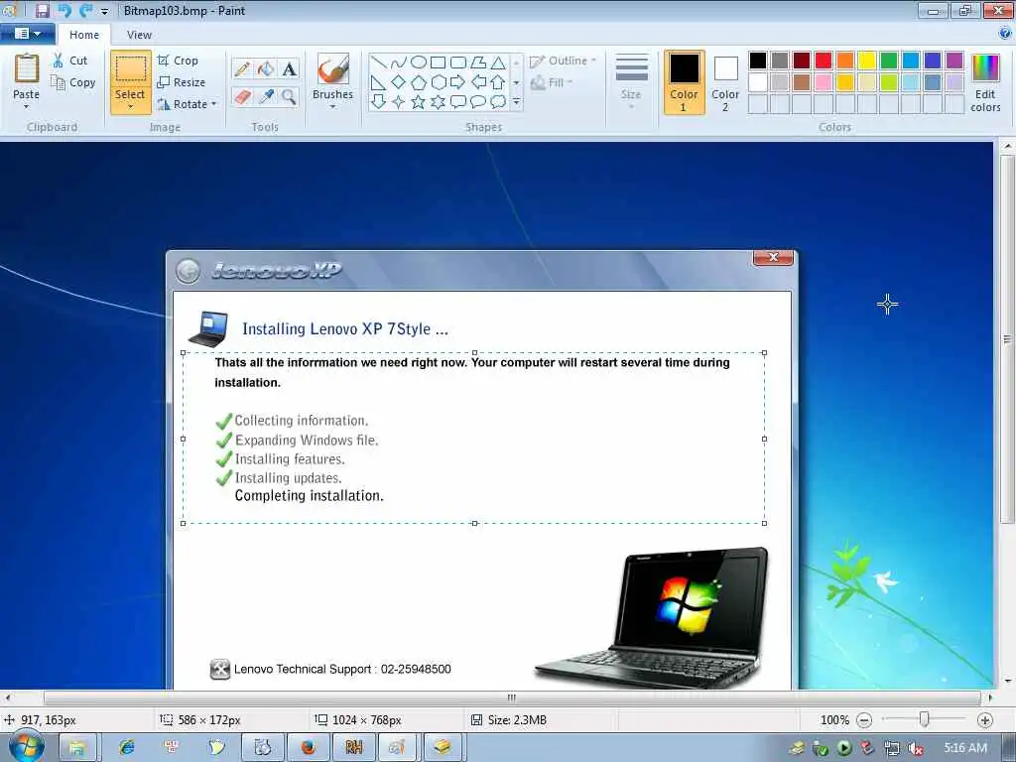Open Edit colors dialog
Screen dimensions: 1016x762
[985, 83]
